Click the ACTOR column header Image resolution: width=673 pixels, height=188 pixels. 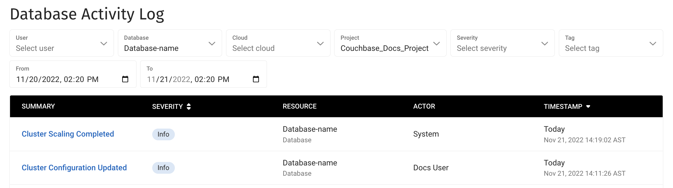tap(424, 106)
